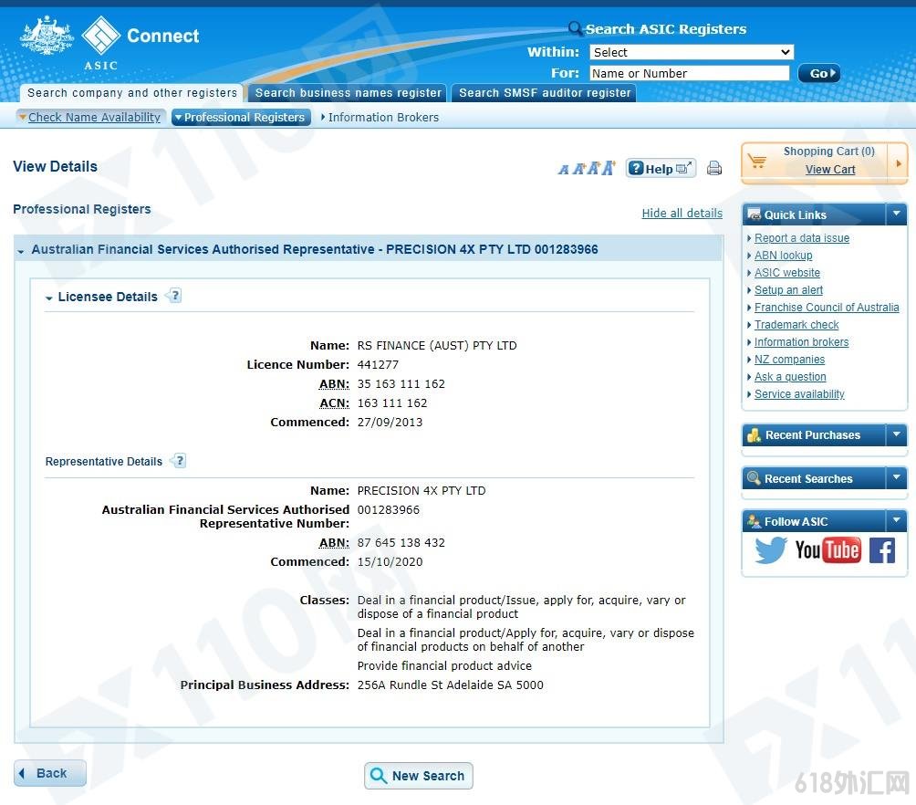The height and width of the screenshot is (805, 916).
Task: Open the NZ companies link
Action: (x=789, y=360)
